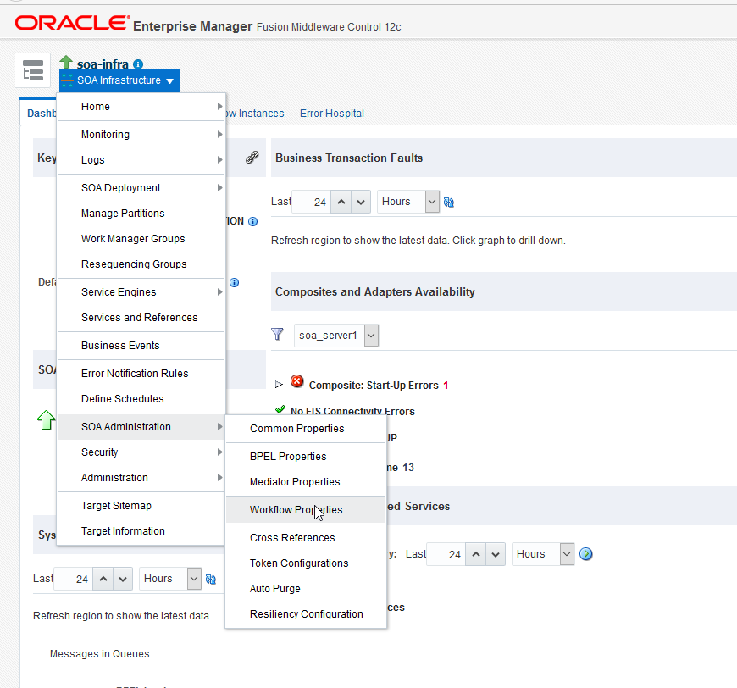Select Work Manager Groups menu item
Viewport: 737px width, 688px height.
[141, 239]
